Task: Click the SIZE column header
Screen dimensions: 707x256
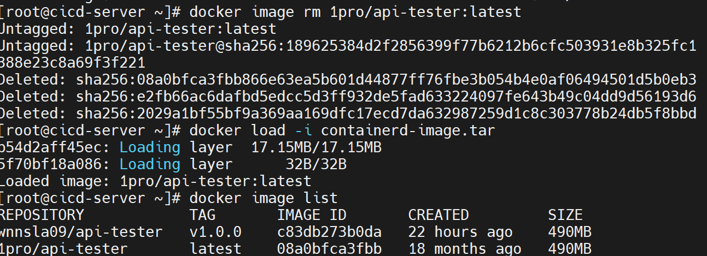Action: click(x=565, y=215)
